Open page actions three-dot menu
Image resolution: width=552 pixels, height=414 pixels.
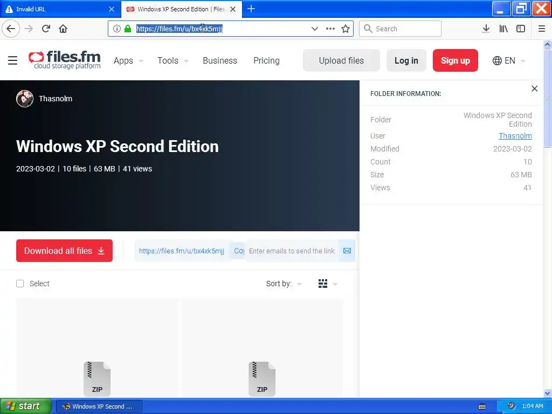pyautogui.click(x=330, y=29)
